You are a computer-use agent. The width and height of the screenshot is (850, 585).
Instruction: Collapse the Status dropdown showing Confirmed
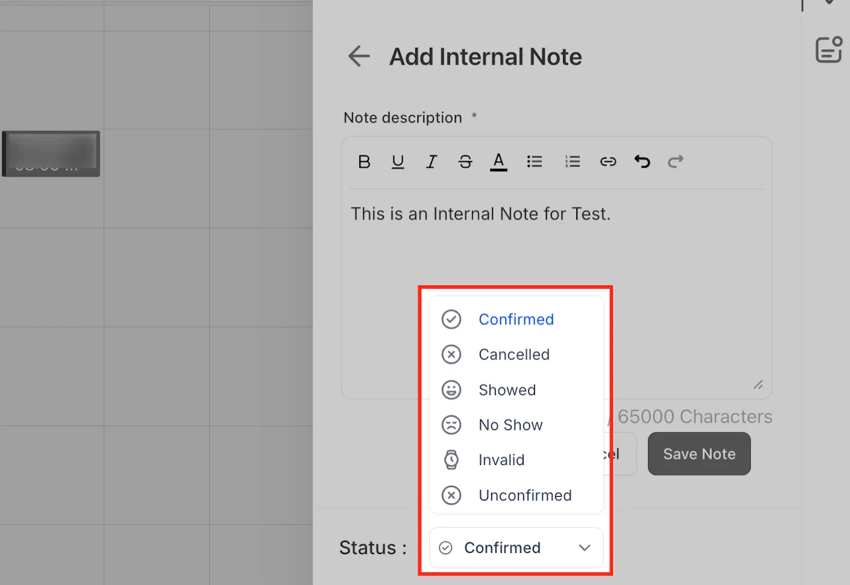coord(516,548)
